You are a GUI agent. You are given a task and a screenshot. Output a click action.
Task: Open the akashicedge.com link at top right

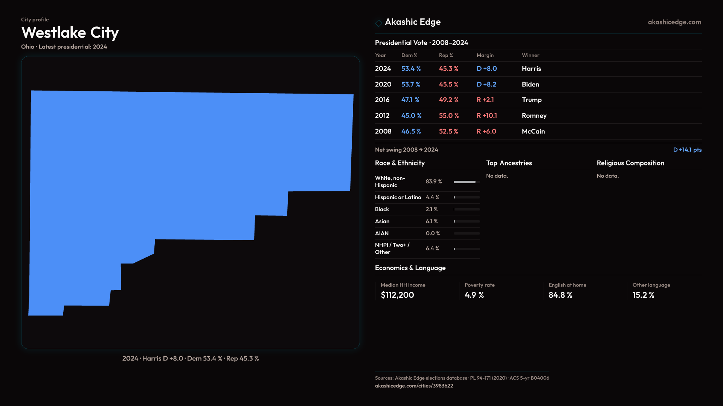point(674,22)
